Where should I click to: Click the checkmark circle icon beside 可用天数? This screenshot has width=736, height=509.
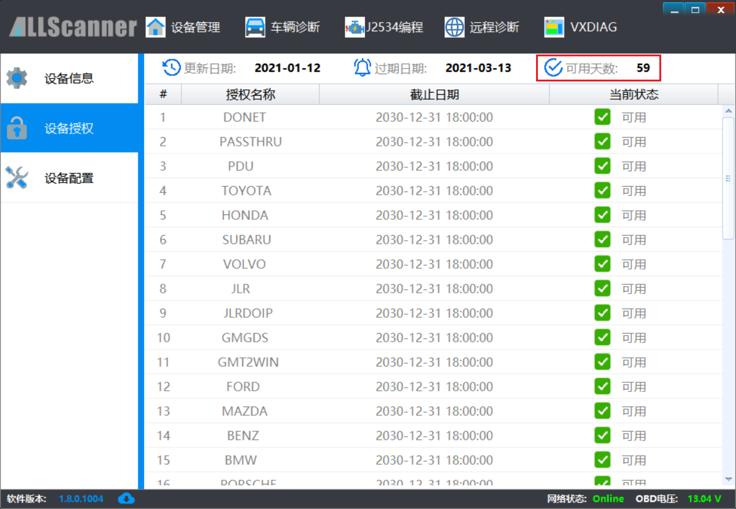click(553, 67)
